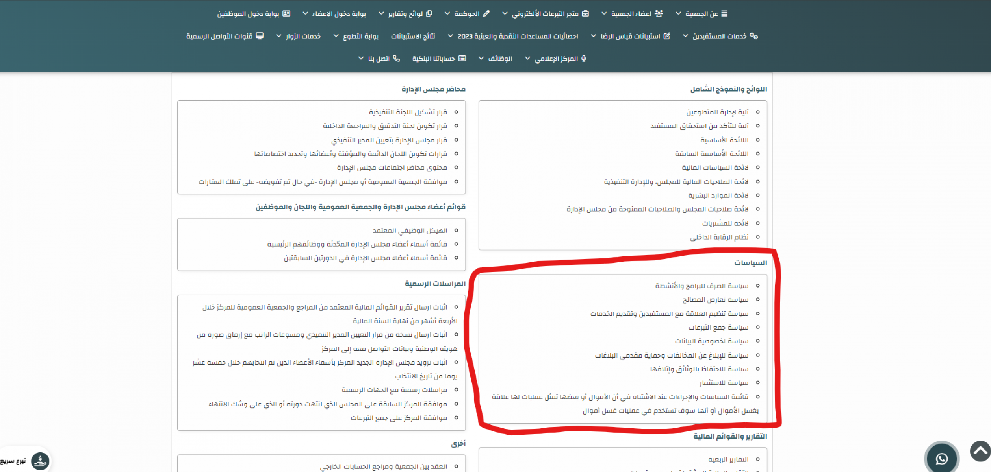Open the الوظائف dropdown menu
The image size is (991, 472).
click(500, 58)
